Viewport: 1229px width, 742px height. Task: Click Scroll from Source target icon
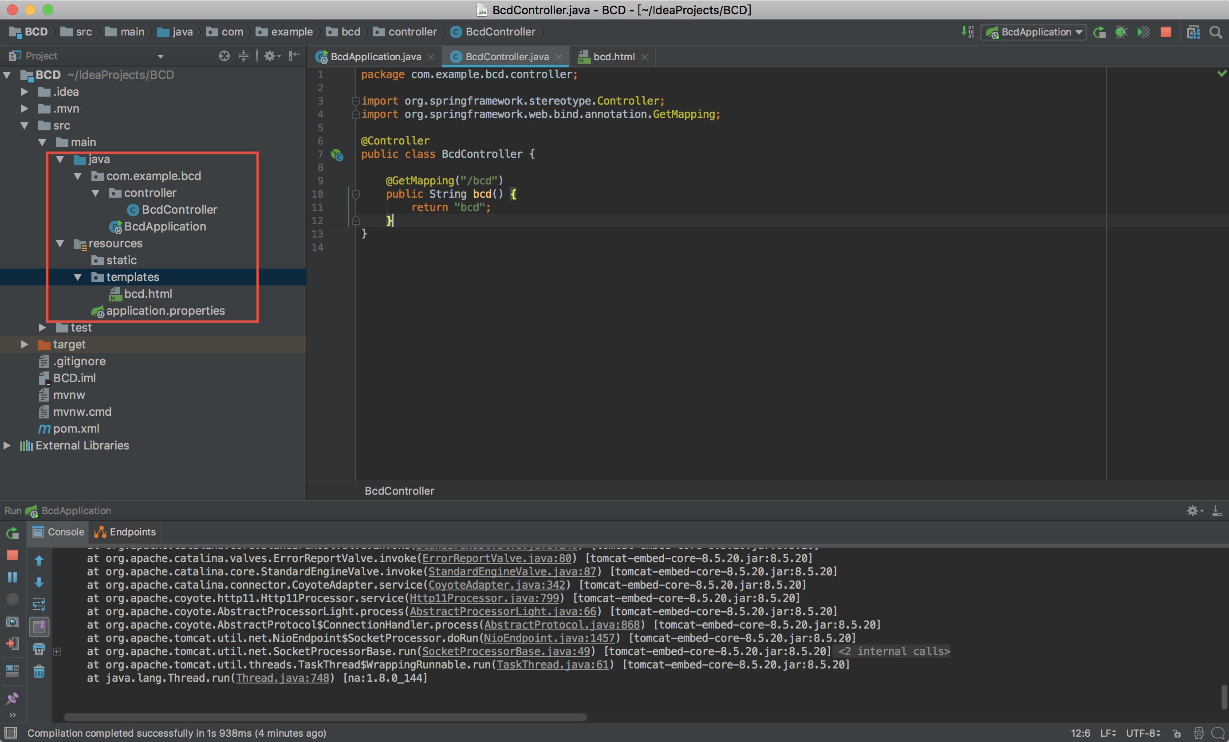(225, 56)
